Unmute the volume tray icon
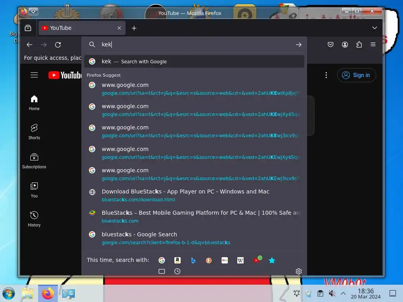Image resolution: width=403 pixels, height=302 pixels. [332, 293]
